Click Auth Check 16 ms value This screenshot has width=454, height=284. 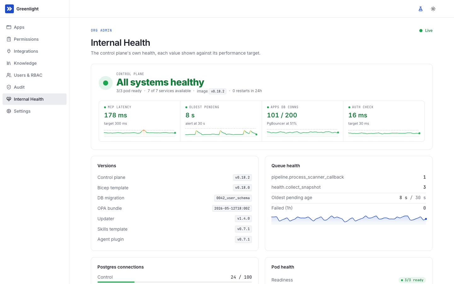click(x=358, y=115)
